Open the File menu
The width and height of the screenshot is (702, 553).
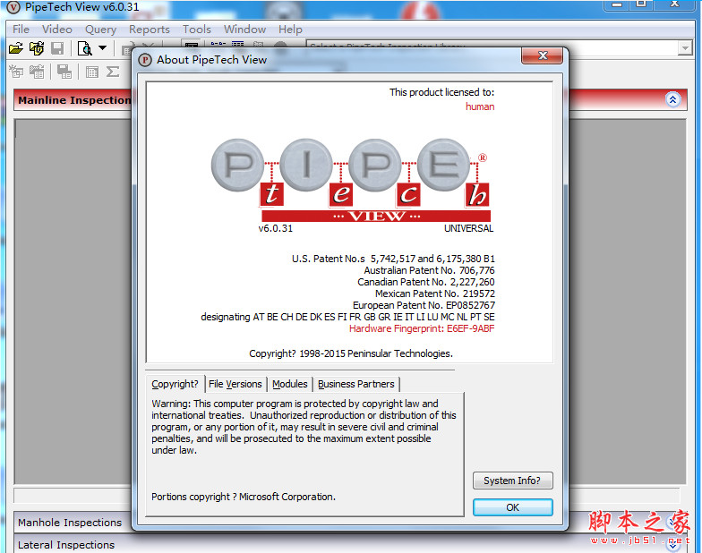click(x=21, y=30)
